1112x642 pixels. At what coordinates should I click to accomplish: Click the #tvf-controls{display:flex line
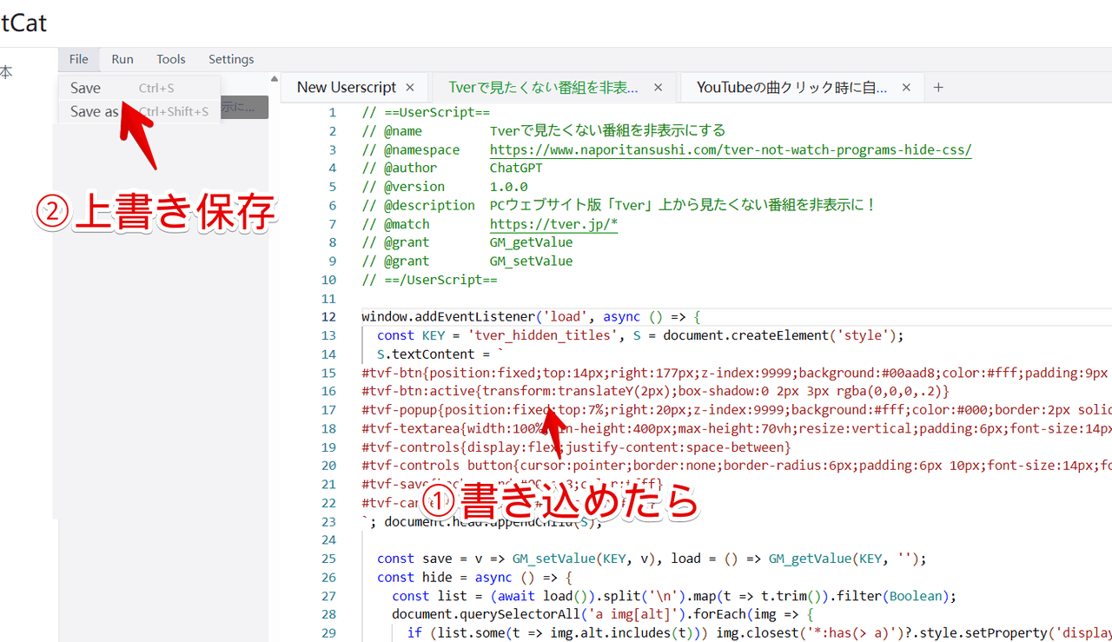[577, 447]
